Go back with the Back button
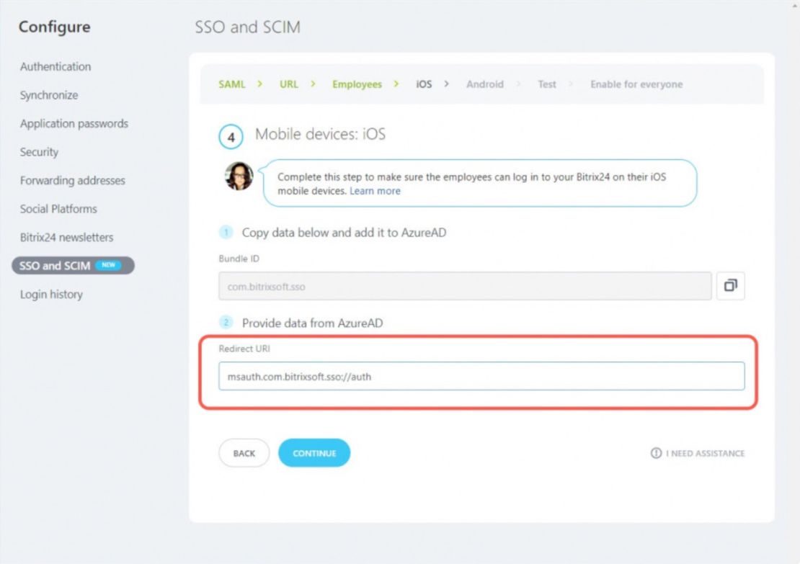800x564 pixels. 244,453
